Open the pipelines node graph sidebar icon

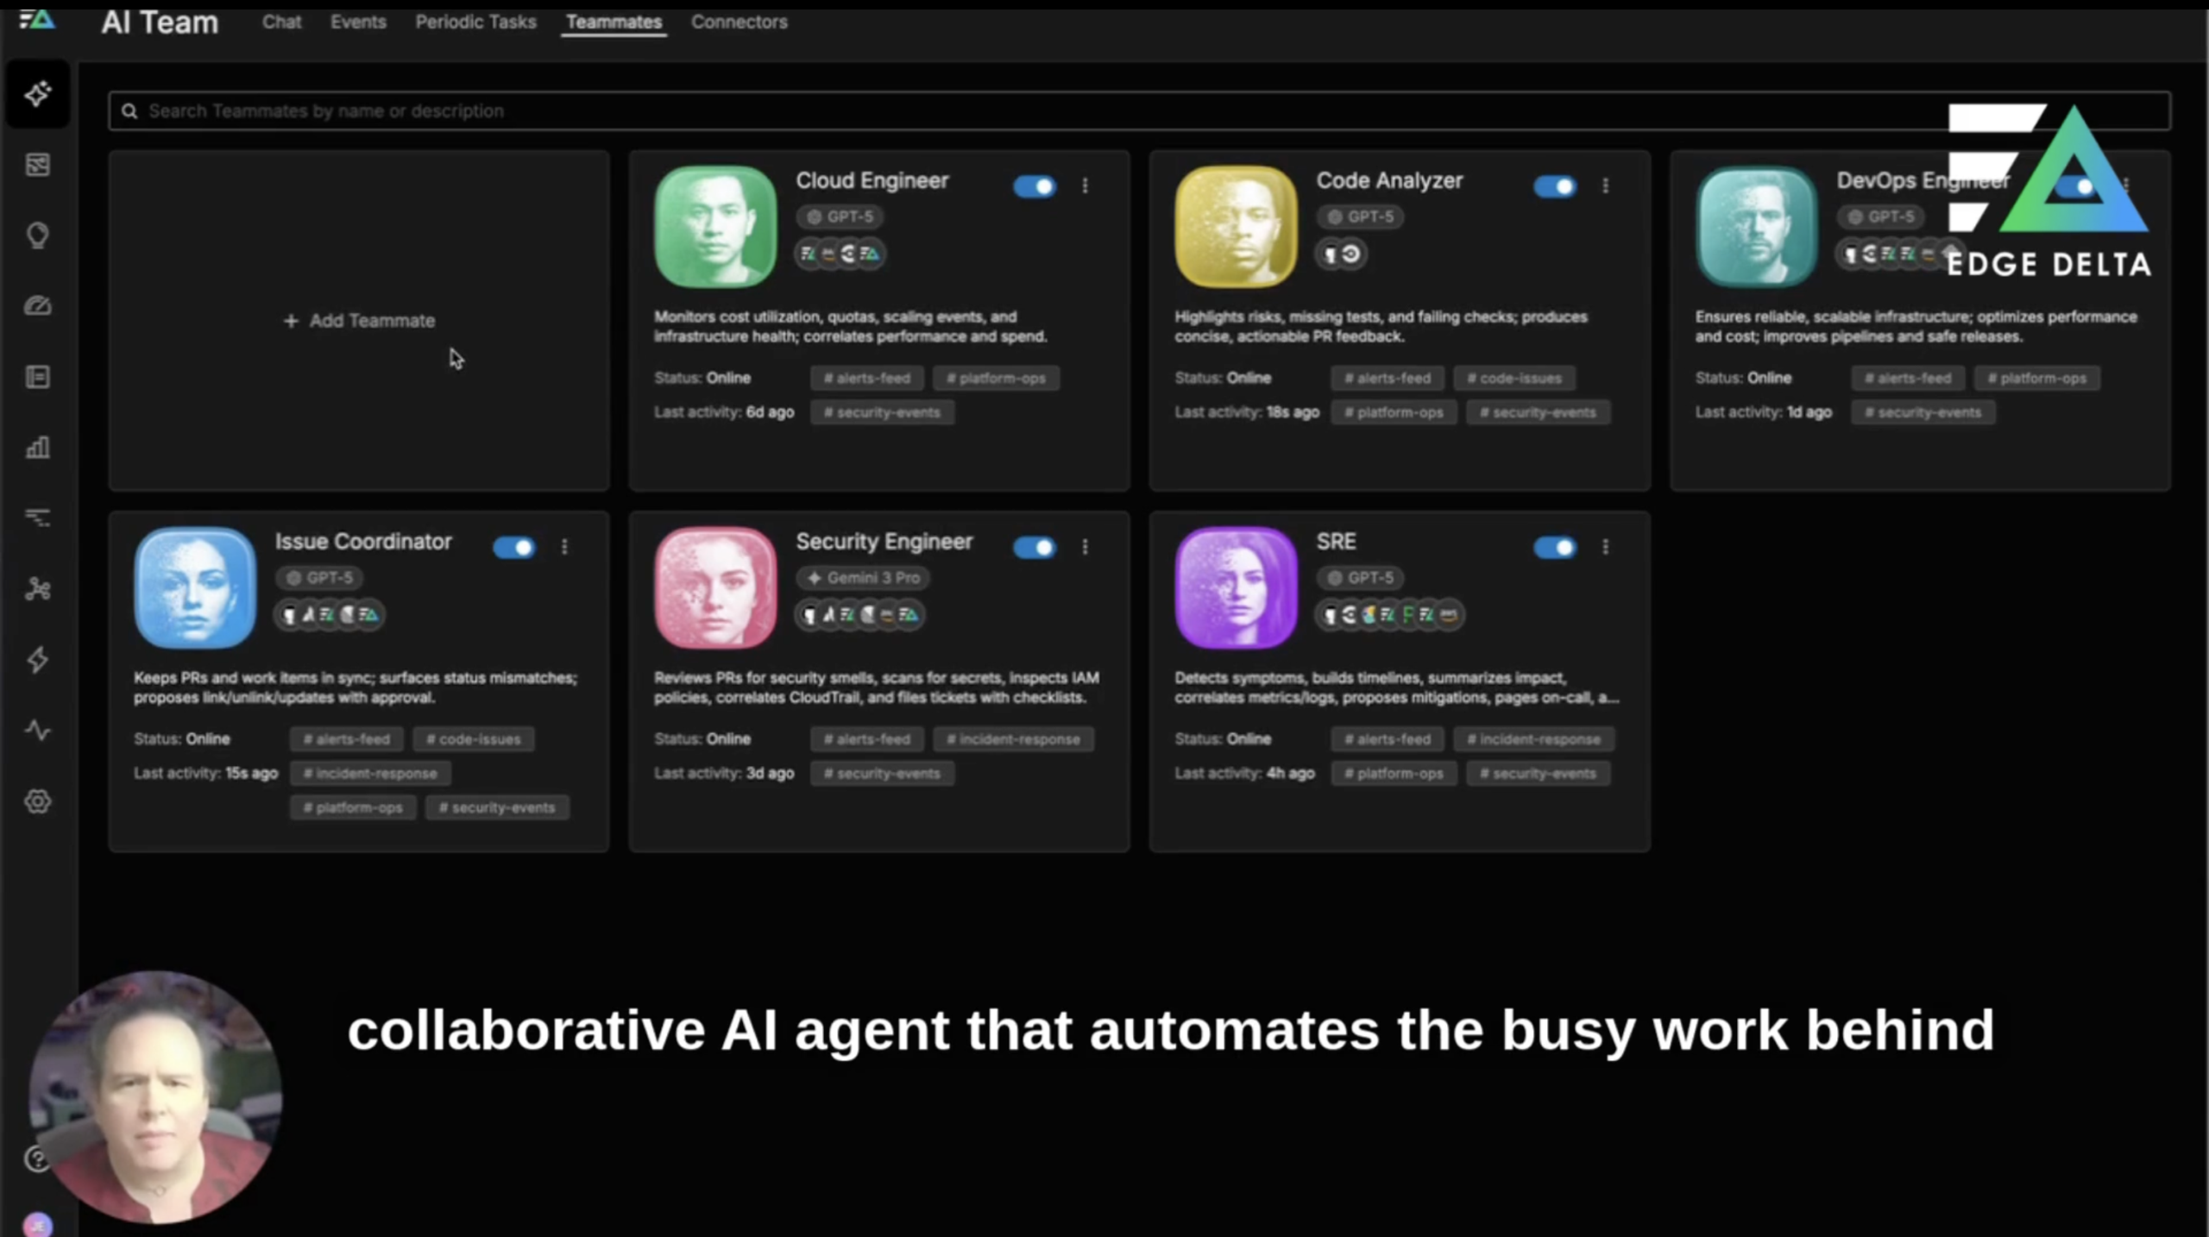(x=37, y=589)
